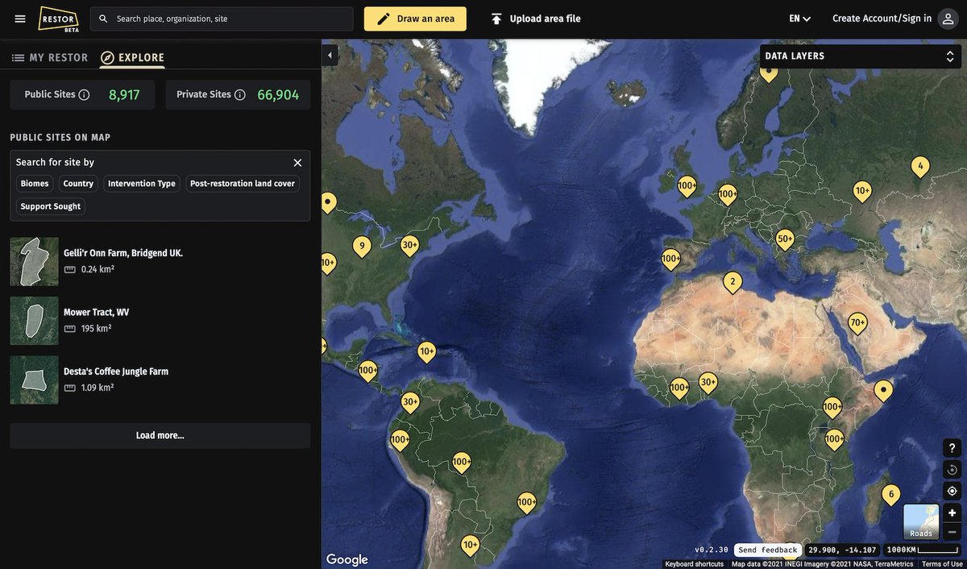This screenshot has width=967, height=569.
Task: Click the 10+ marker in Caribbean
Action: pos(426,351)
